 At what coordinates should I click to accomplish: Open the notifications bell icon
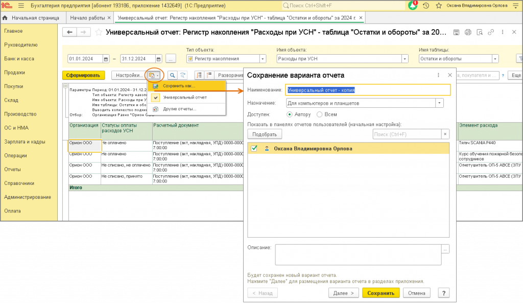[413, 5]
